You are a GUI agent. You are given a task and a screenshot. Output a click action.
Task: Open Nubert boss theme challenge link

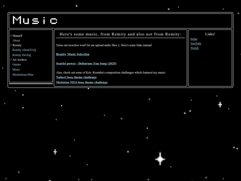76,77
